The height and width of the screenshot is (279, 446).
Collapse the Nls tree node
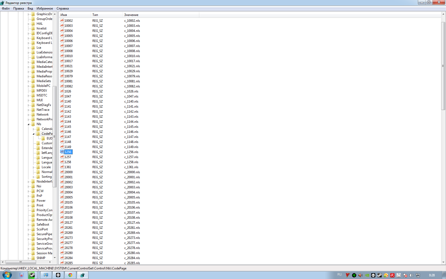29,124
